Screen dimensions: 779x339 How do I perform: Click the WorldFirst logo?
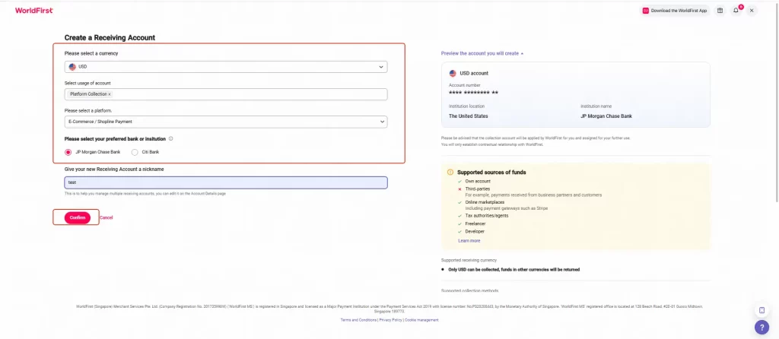[33, 10]
